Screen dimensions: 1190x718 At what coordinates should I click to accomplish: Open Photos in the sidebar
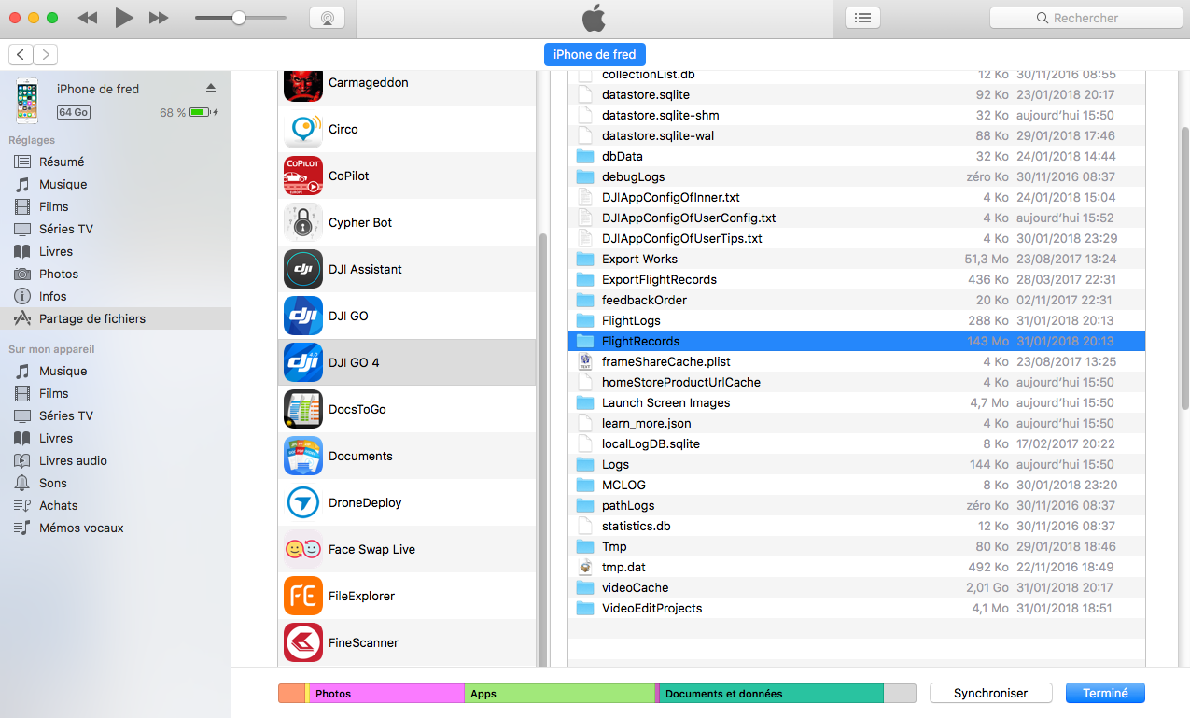click(59, 274)
